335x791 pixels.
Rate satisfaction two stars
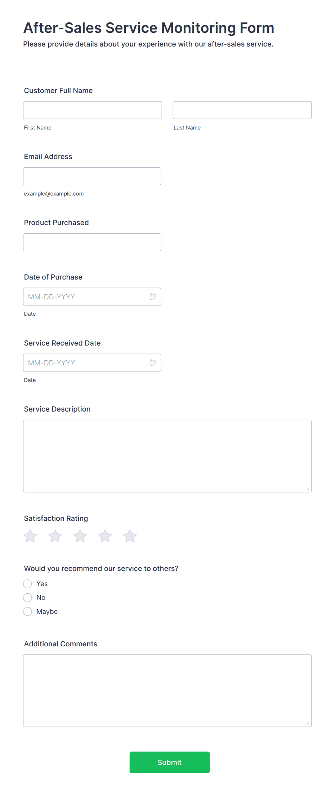tap(55, 536)
